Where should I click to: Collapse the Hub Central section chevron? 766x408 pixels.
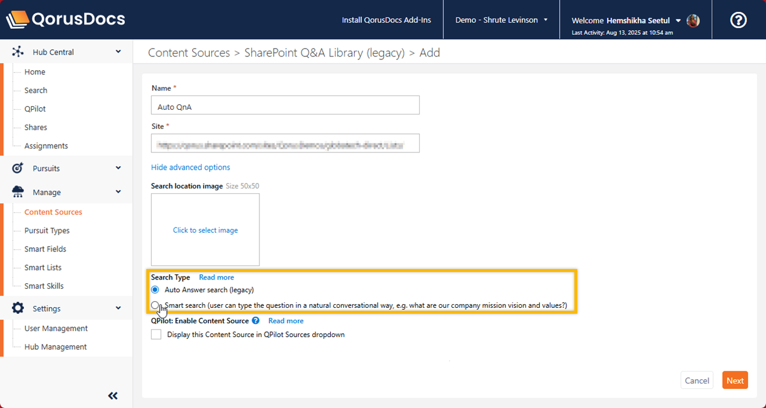click(118, 52)
